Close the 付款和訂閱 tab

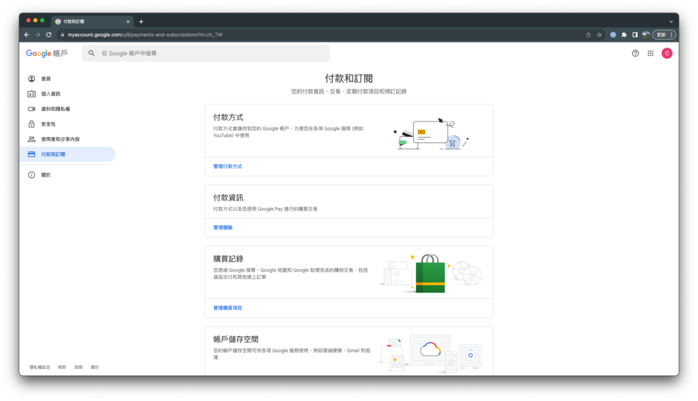point(127,21)
